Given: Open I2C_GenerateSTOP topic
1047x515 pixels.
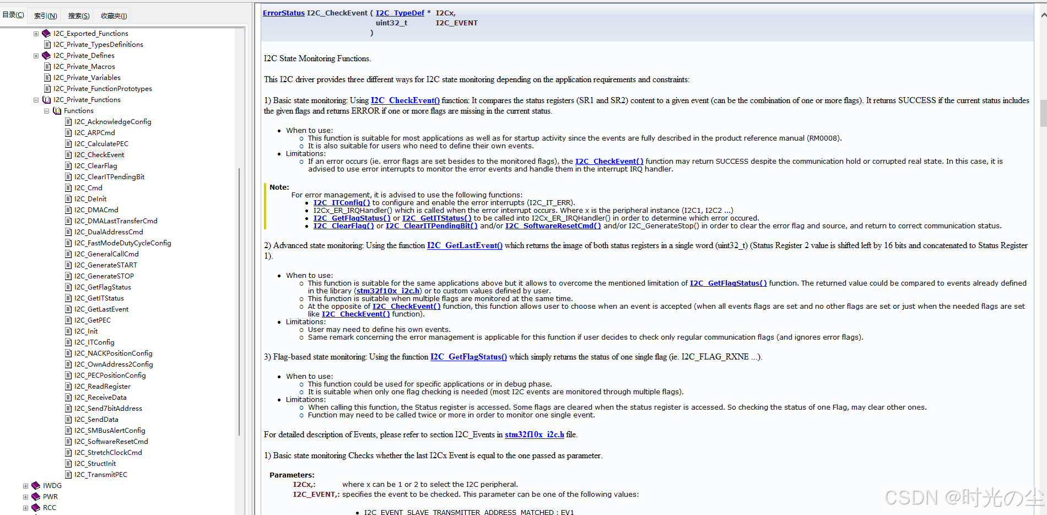Looking at the screenshot, I should pyautogui.click(x=104, y=276).
